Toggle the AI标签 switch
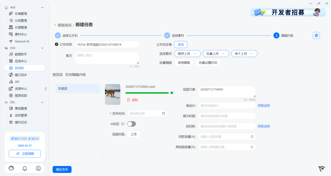The width and height of the screenshot is (331, 176). click(131, 124)
